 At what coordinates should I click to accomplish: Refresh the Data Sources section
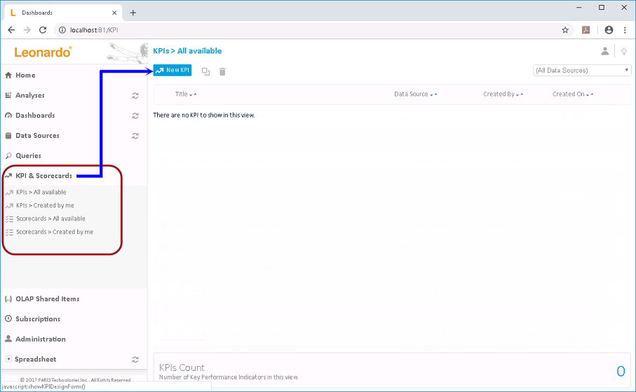(135, 136)
